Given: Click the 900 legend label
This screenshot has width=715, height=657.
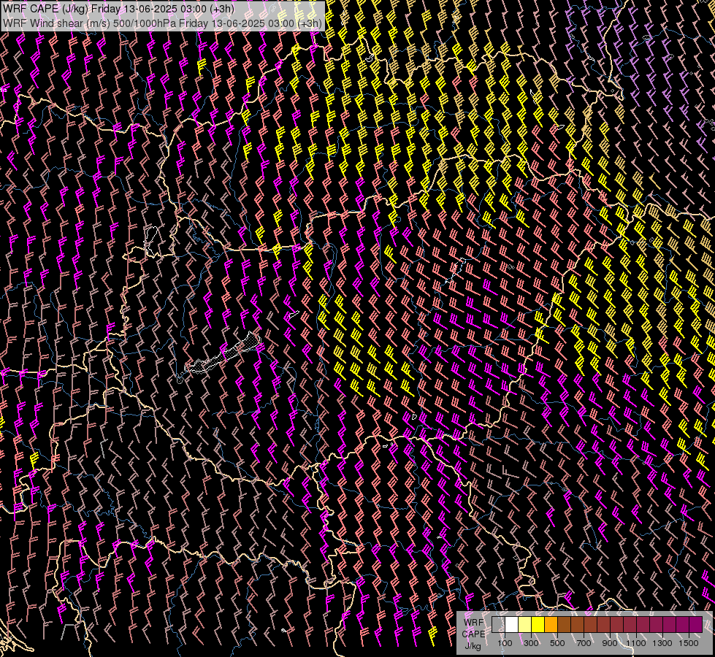Looking at the screenshot, I should coord(610,643).
